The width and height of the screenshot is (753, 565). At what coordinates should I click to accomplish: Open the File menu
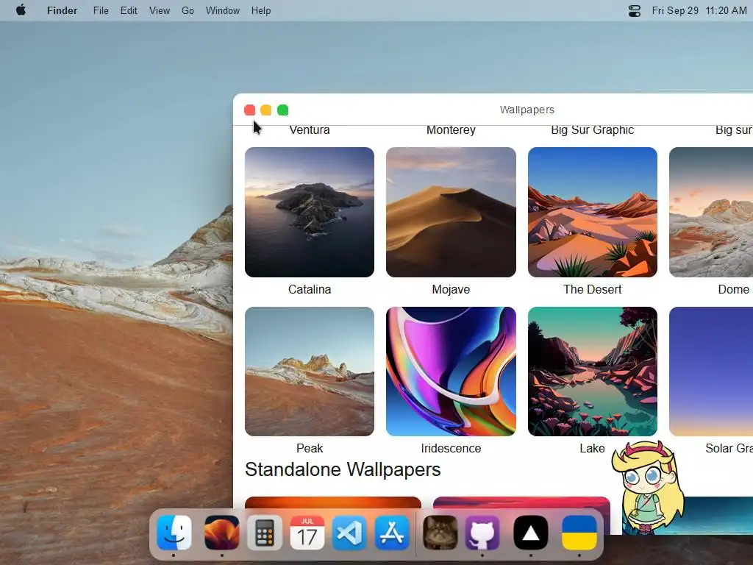[101, 10]
